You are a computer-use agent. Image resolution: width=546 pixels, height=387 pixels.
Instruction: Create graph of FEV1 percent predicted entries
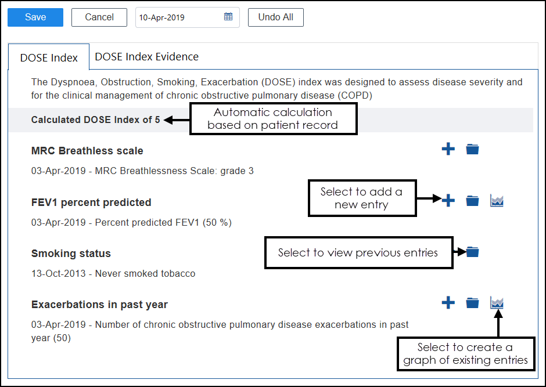(x=497, y=201)
